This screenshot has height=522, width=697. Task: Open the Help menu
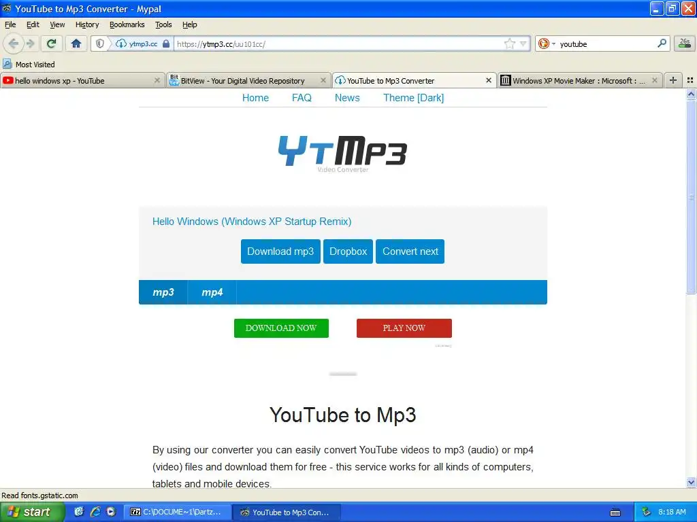pos(190,24)
